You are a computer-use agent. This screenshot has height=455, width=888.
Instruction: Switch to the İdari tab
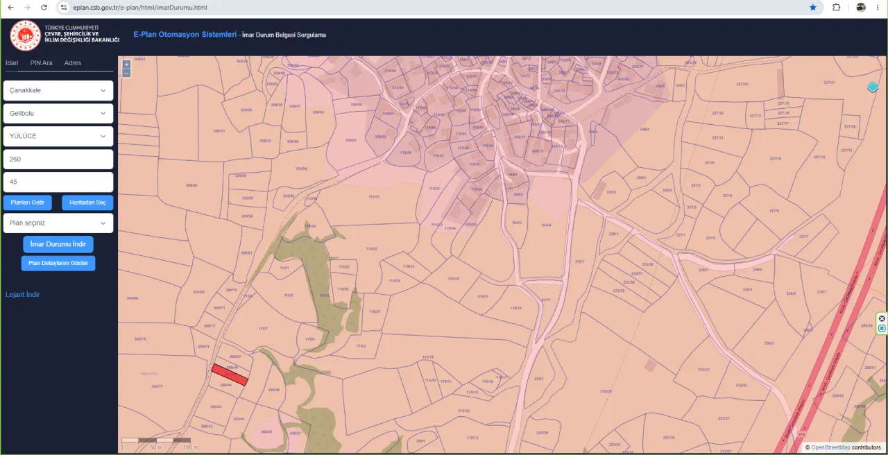tap(12, 63)
